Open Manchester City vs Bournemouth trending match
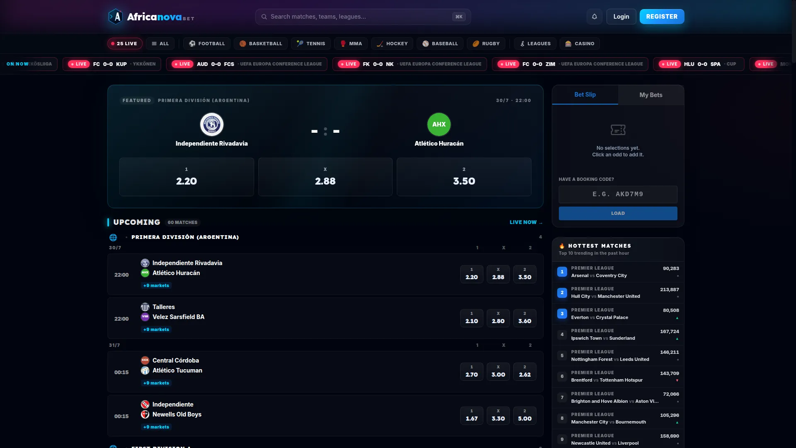Image resolution: width=796 pixels, height=448 pixels. (x=618, y=419)
